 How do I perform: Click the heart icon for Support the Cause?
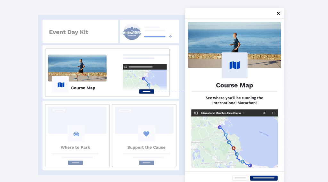coord(146,134)
